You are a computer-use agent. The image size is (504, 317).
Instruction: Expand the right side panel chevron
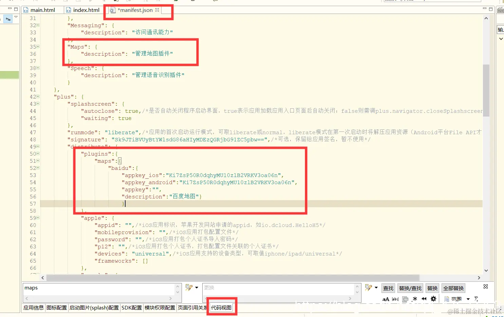point(501,39)
